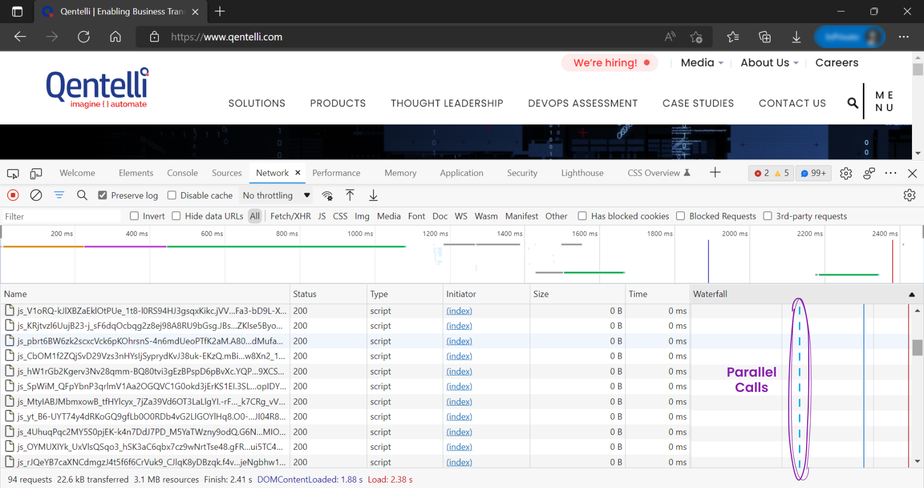Click the browser back arrow
The width and height of the screenshot is (924, 488).
point(20,37)
